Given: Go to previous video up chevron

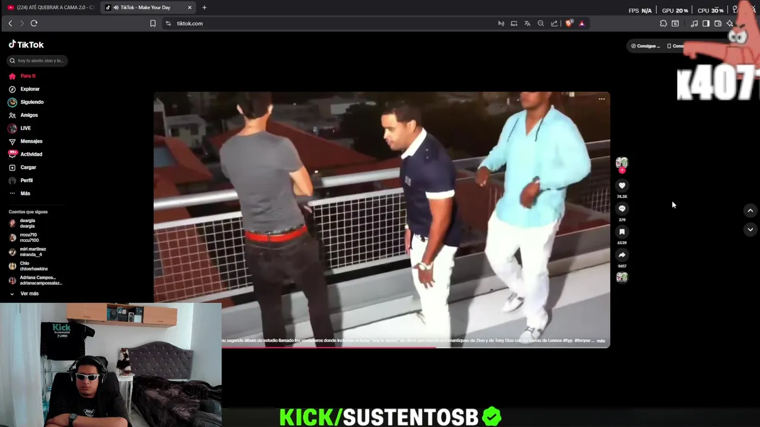Looking at the screenshot, I should coord(750,211).
